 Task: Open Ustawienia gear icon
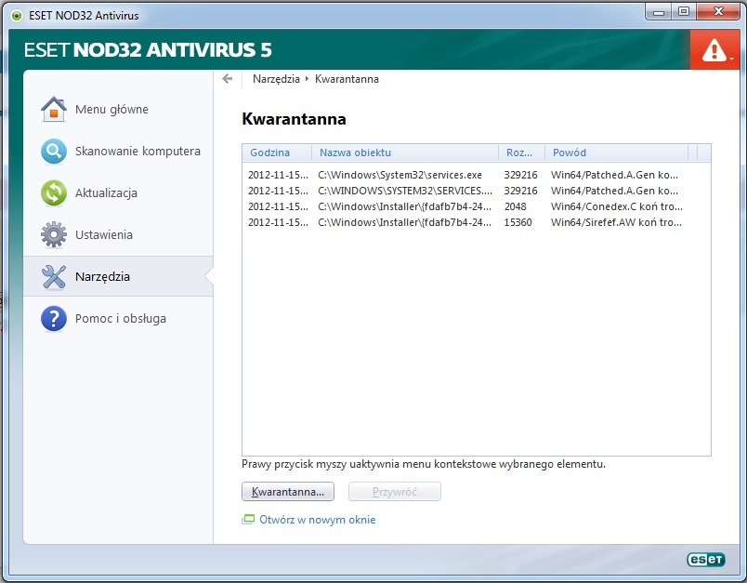click(x=54, y=235)
